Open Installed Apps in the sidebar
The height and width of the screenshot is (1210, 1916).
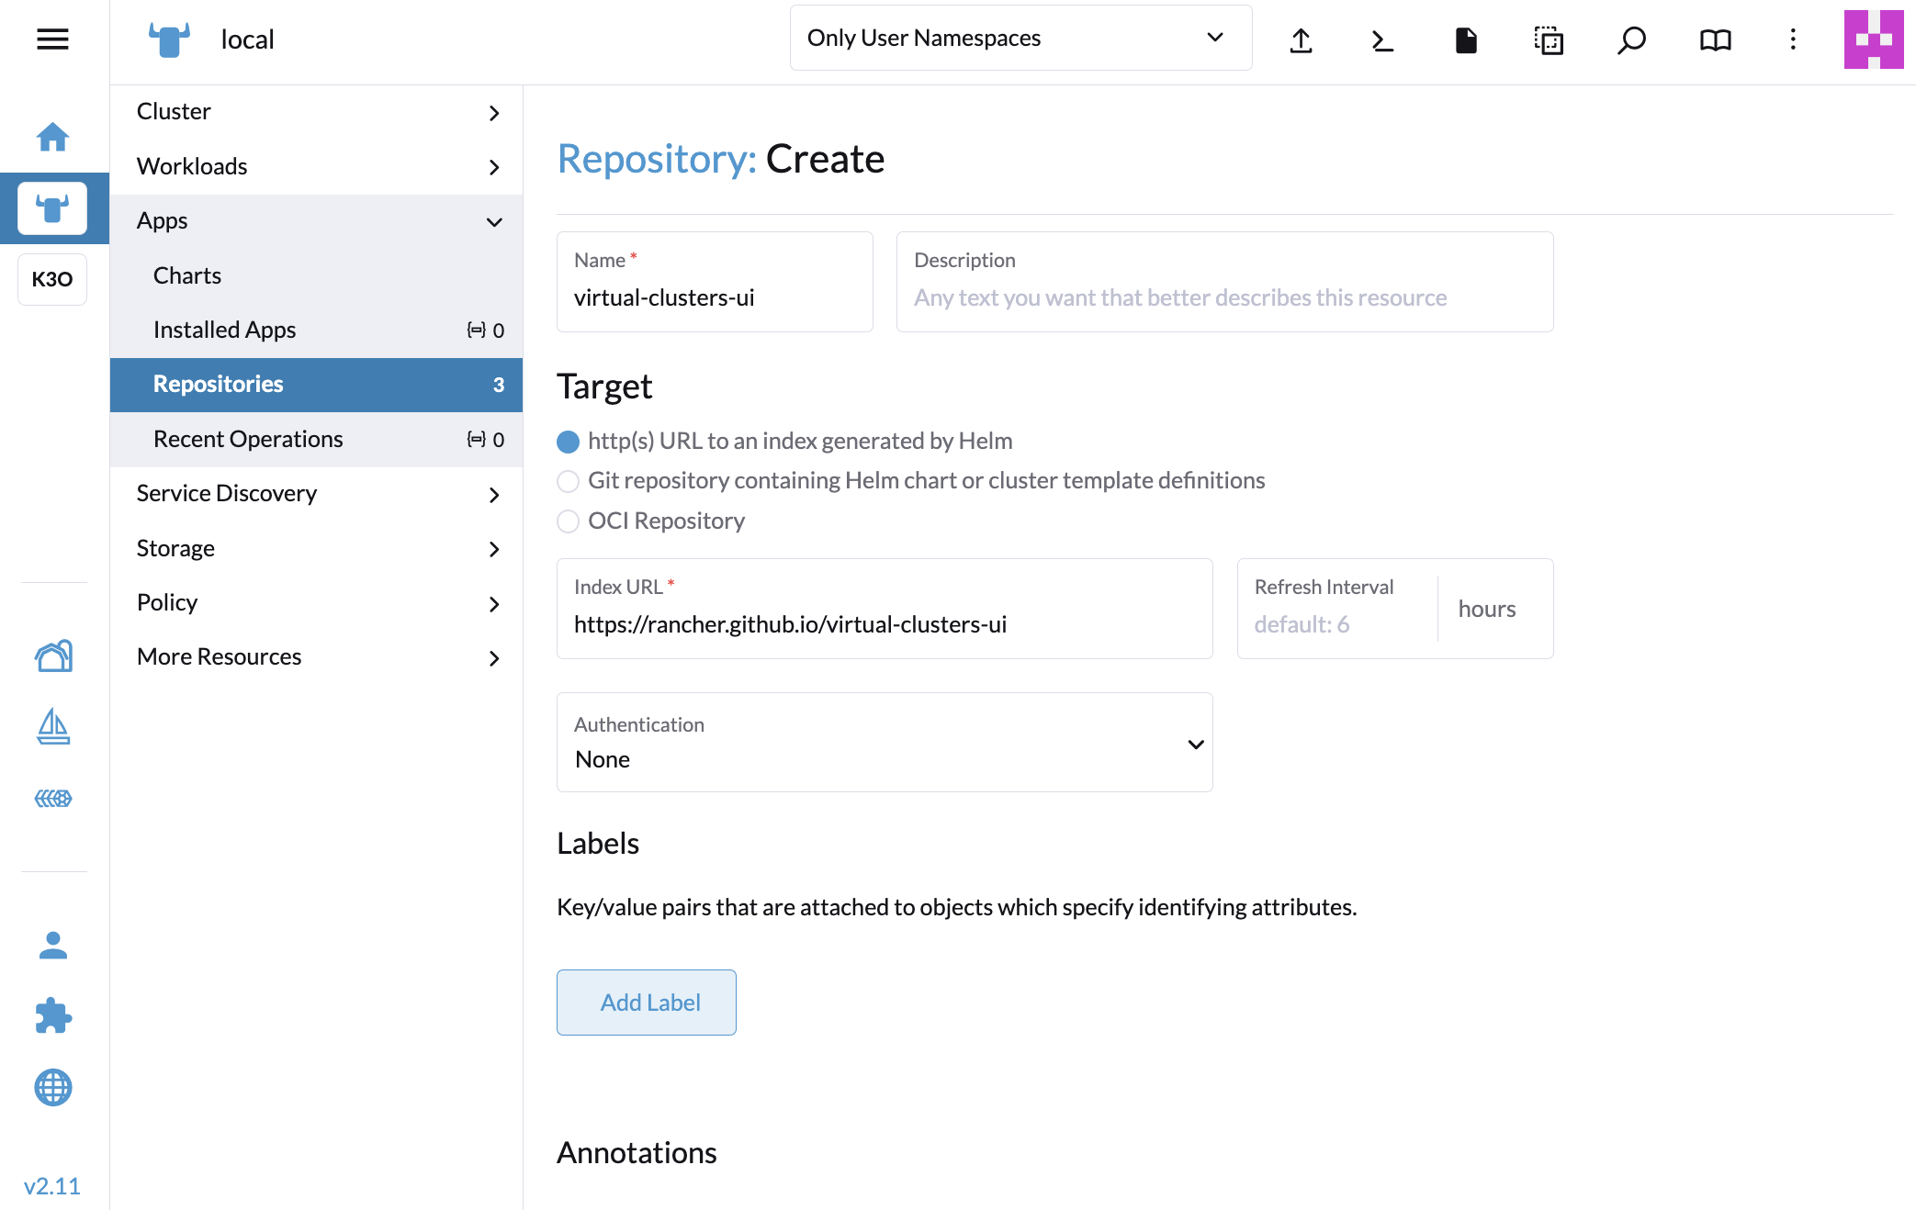(224, 330)
